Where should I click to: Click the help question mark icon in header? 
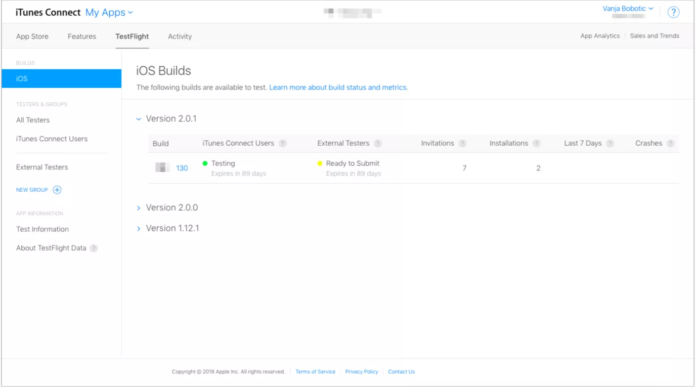coord(673,12)
